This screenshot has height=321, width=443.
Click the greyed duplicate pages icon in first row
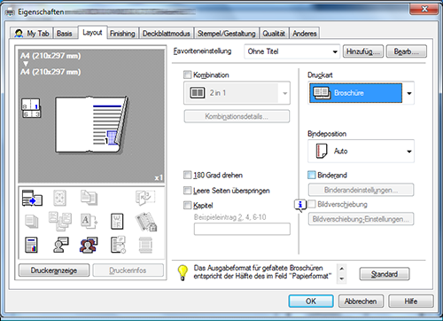[89, 198]
